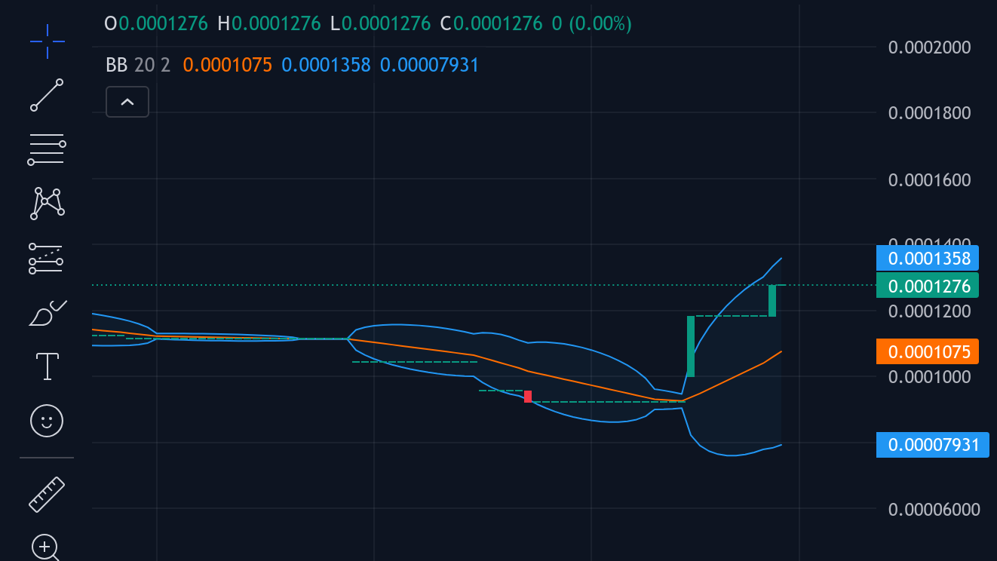Viewport: 997px width, 561px height.
Task: Open the Fibonacci retracement tool
Action: [47, 149]
